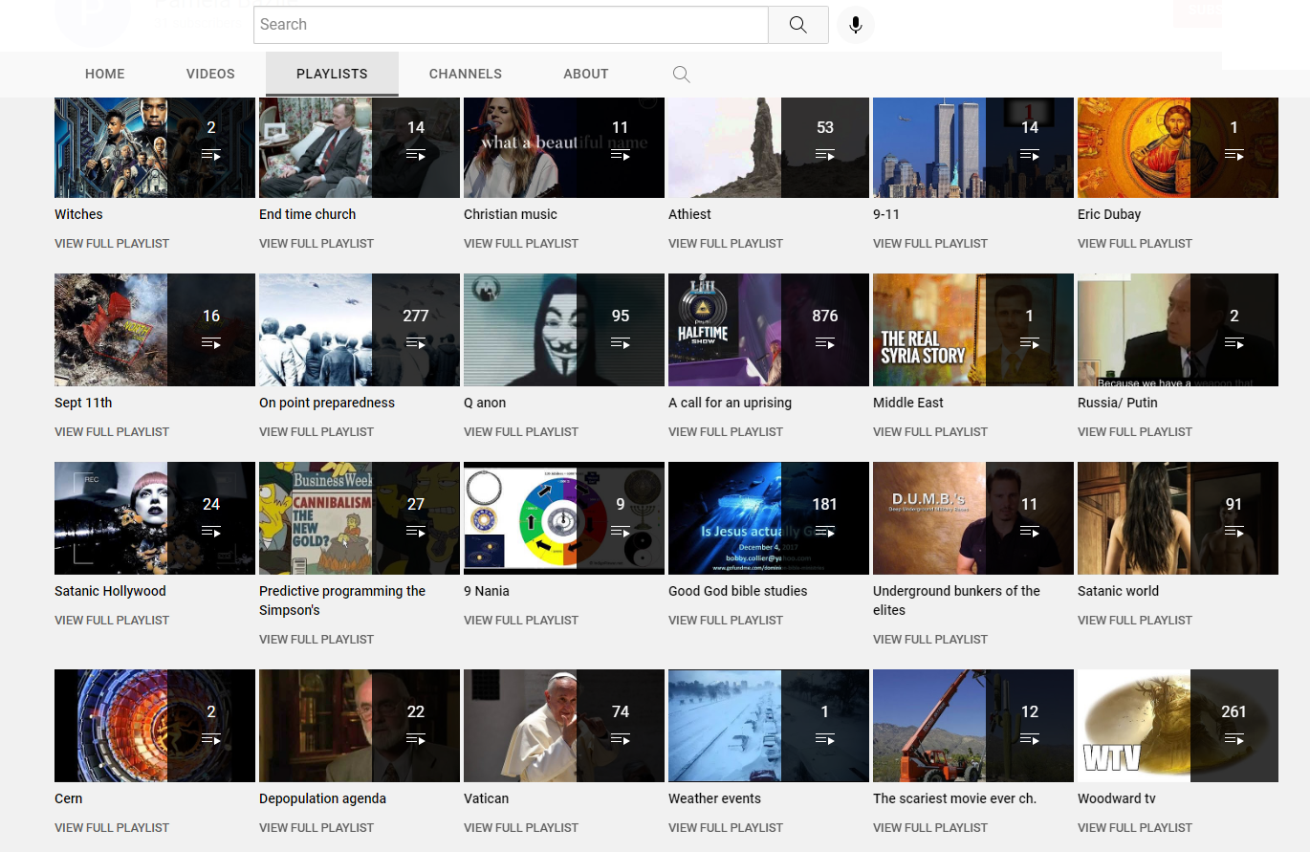Image resolution: width=1310 pixels, height=852 pixels.
Task: Click the playlist icon on Q anon thumbnail
Action: point(621,343)
